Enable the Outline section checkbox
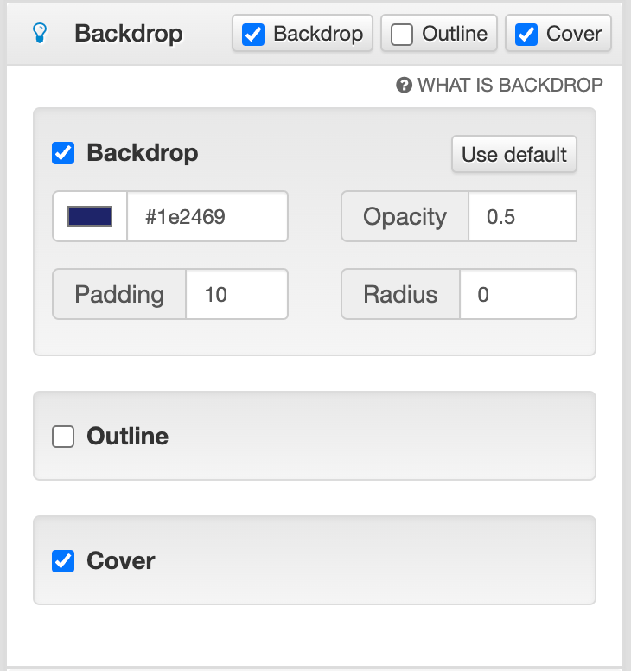This screenshot has height=671, width=631. [64, 437]
